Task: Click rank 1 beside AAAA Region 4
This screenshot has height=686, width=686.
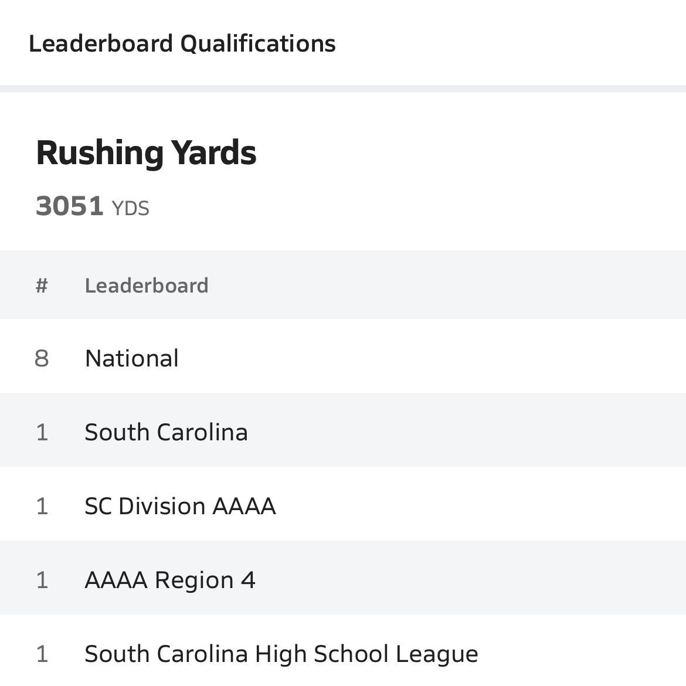Action: click(42, 580)
